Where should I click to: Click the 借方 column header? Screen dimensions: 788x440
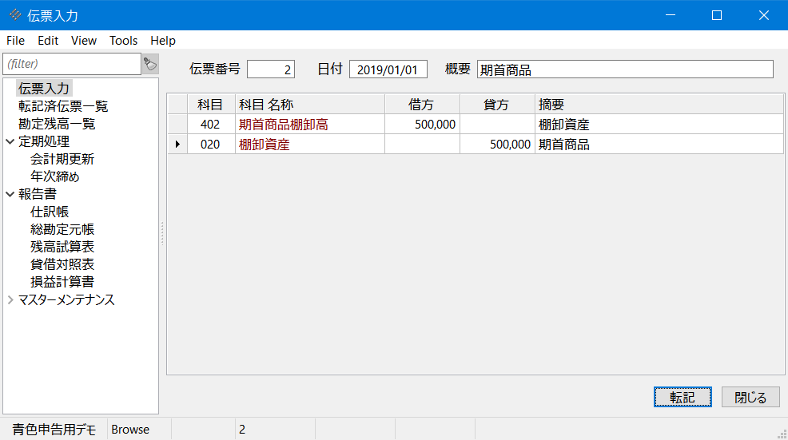pyautogui.click(x=421, y=105)
